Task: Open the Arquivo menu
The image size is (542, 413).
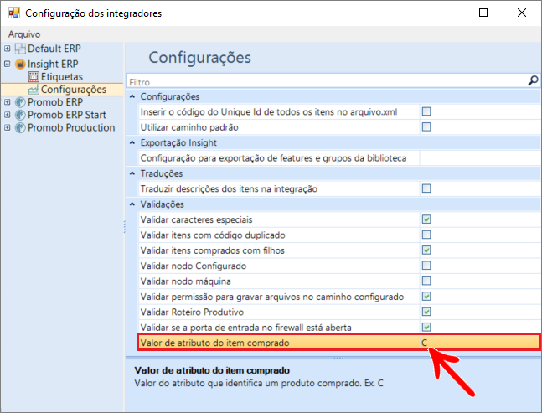Action: pos(24,34)
